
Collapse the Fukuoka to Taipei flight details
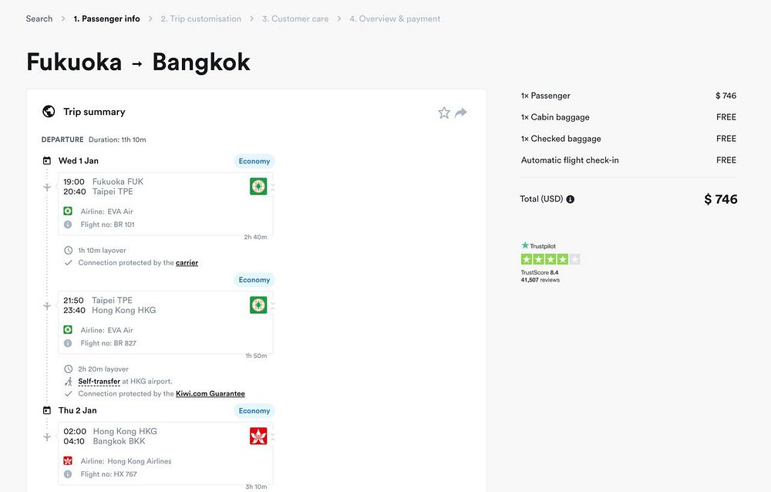click(273, 187)
